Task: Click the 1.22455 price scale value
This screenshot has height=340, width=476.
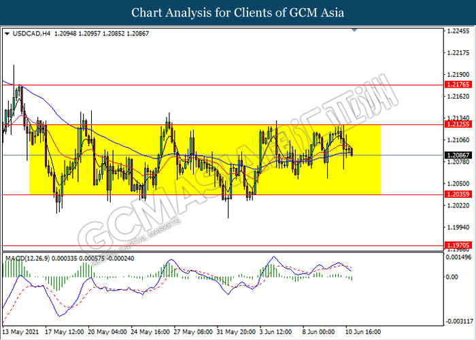Action: point(458,31)
